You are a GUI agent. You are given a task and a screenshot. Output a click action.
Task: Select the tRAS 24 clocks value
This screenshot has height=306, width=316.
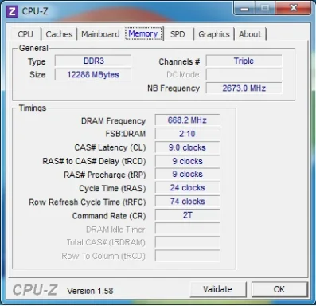pos(187,188)
